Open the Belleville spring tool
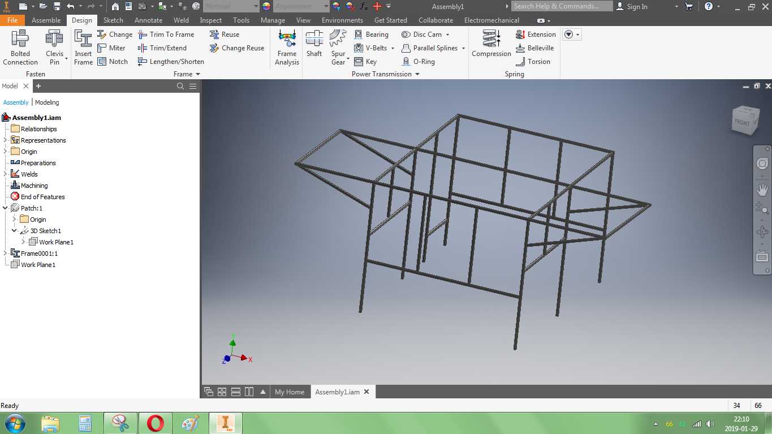Screen dimensions: 772x434 pyautogui.click(x=534, y=48)
